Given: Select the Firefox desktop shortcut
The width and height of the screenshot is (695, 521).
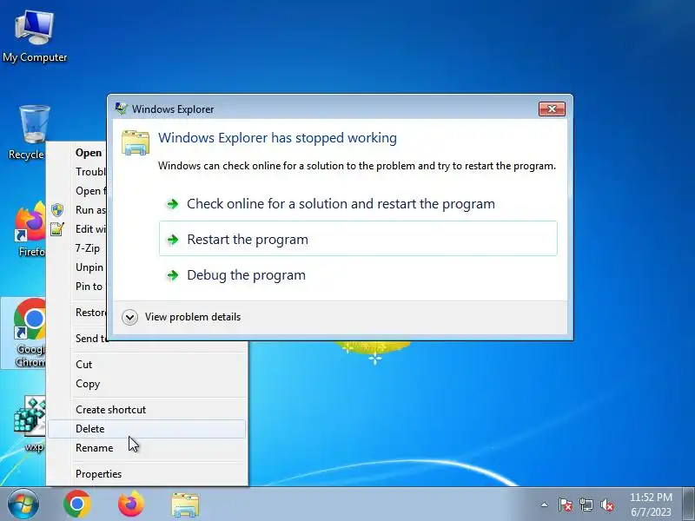Looking at the screenshot, I should 30,229.
